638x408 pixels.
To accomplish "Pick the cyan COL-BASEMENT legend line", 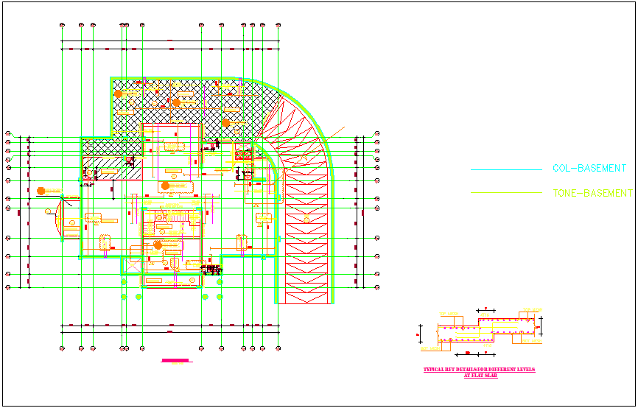I will tap(507, 169).
